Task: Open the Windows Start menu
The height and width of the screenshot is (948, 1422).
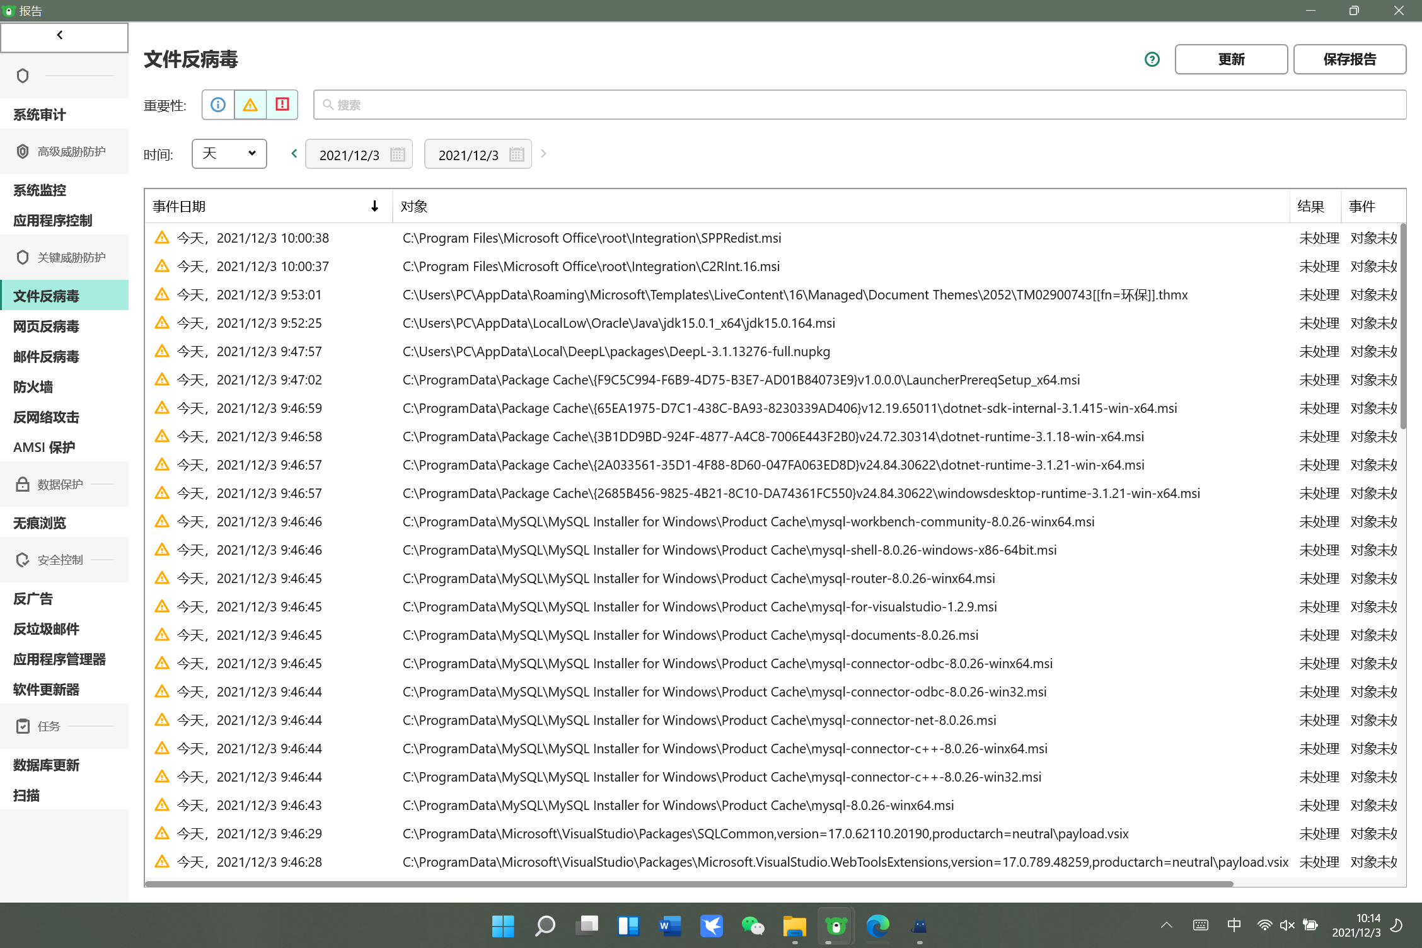Action: point(503,926)
